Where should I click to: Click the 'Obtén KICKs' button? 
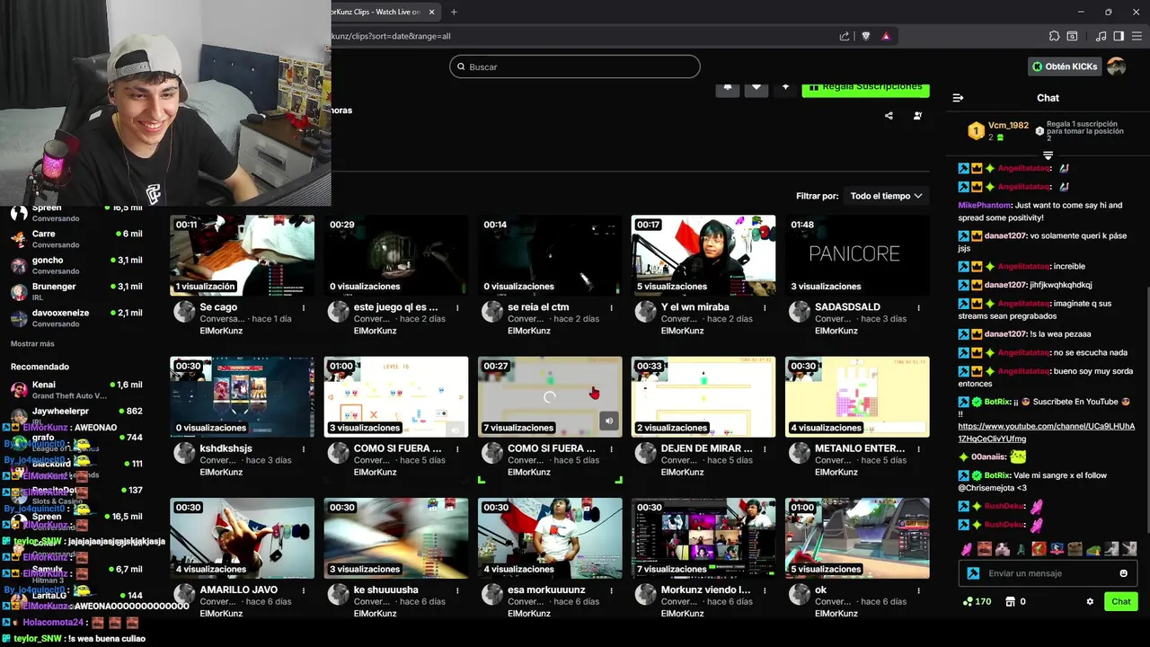[1065, 66]
